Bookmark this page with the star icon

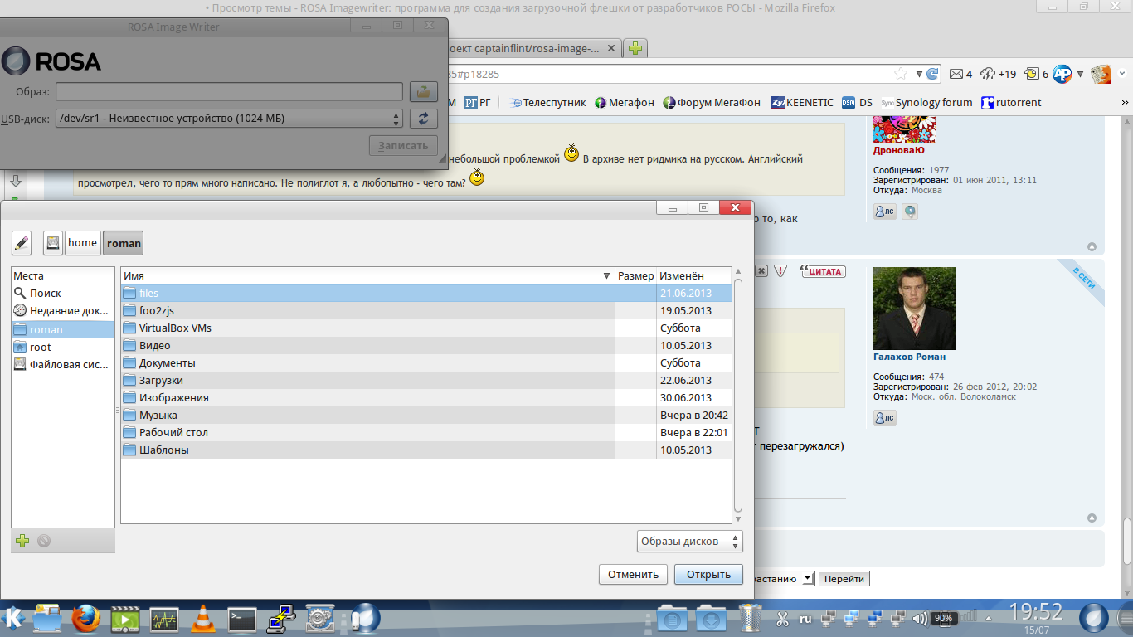pyautogui.click(x=901, y=74)
